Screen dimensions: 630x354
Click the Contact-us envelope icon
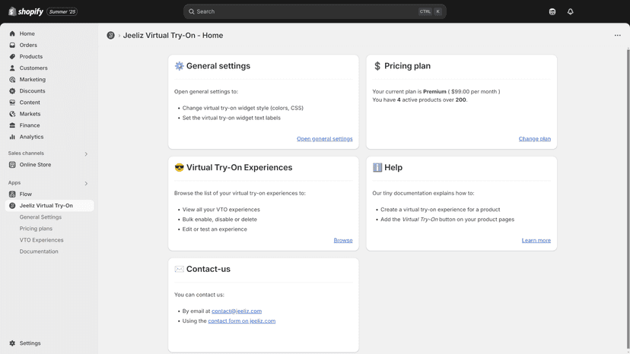coord(180,269)
